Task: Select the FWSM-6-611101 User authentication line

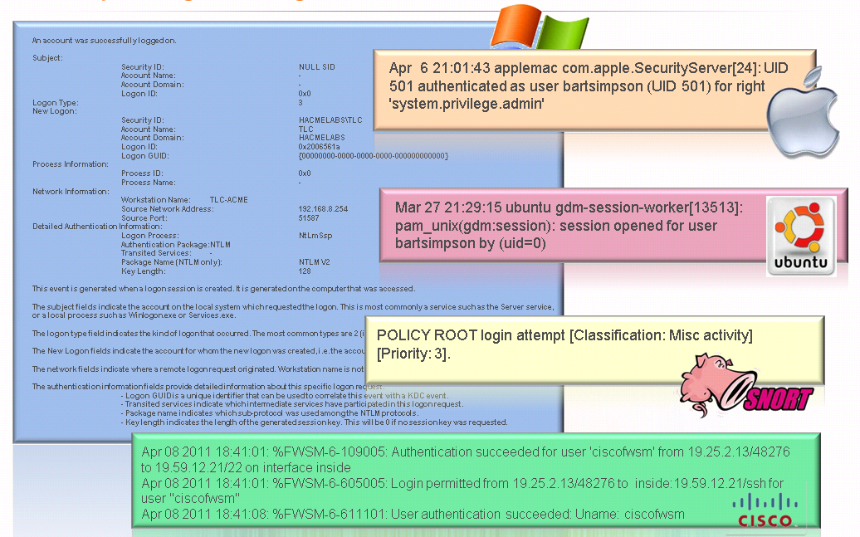Action: click(x=413, y=515)
